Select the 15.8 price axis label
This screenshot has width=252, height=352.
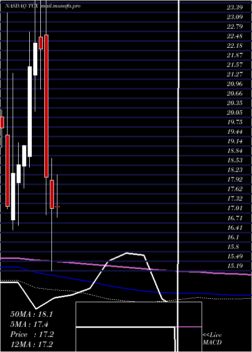point(233,247)
